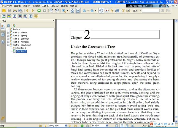Image resolution: width=178 pixels, height=128 pixels.
Task: Select the arrow selection tool
Action: click(x=112, y=11)
